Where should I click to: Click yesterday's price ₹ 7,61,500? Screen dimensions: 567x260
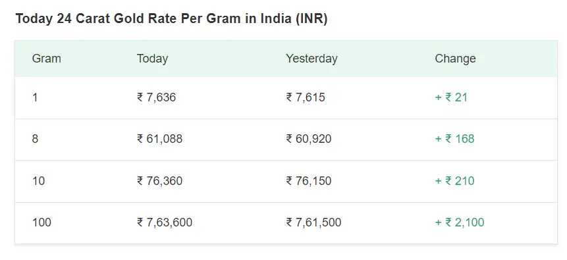click(x=313, y=222)
